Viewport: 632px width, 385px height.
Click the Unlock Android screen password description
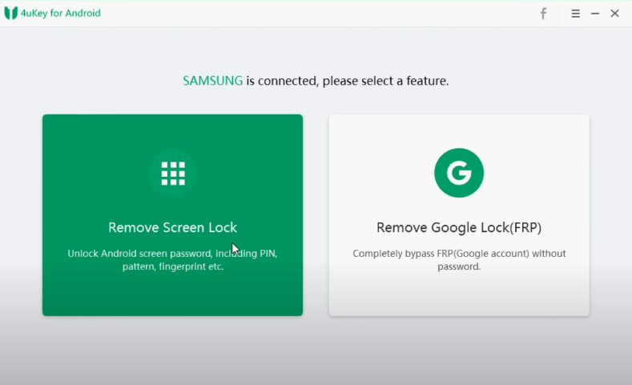click(173, 260)
